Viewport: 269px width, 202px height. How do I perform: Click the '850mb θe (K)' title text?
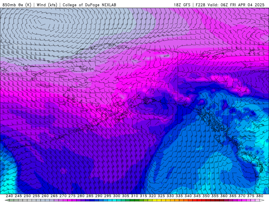[17, 5]
